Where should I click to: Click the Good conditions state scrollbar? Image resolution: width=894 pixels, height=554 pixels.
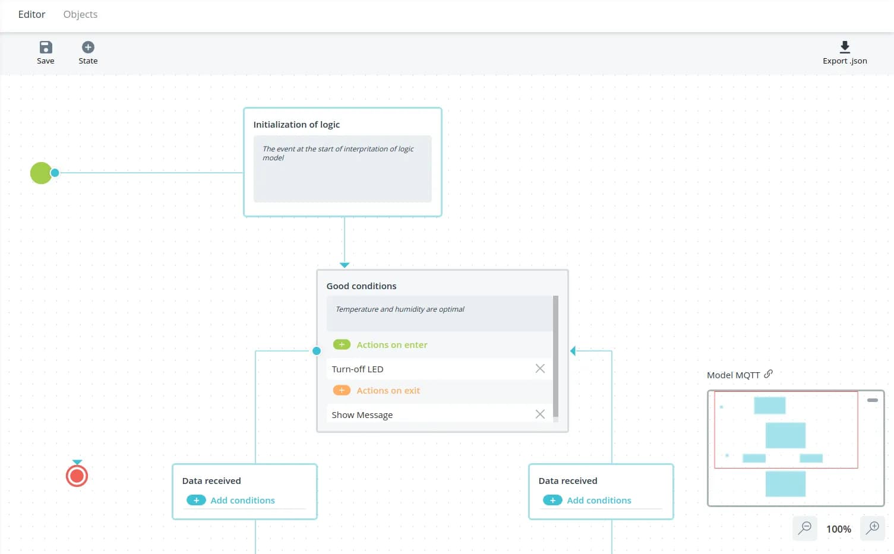coord(555,356)
